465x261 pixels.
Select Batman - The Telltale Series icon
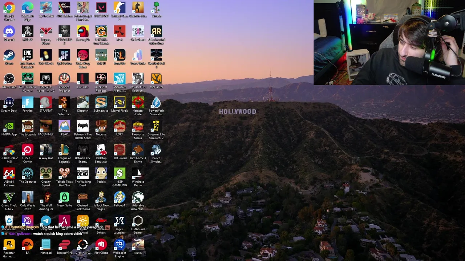pyautogui.click(x=83, y=126)
